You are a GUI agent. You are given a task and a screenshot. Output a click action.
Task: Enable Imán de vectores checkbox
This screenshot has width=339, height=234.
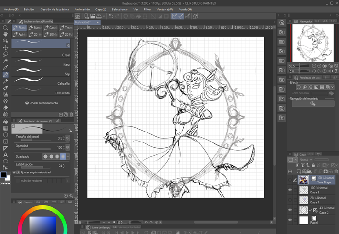pos(18,181)
